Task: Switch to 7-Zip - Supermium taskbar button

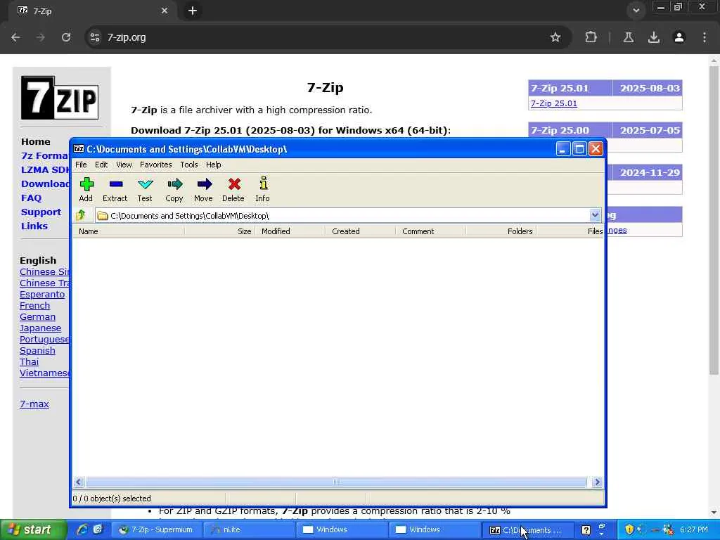Action: click(156, 529)
